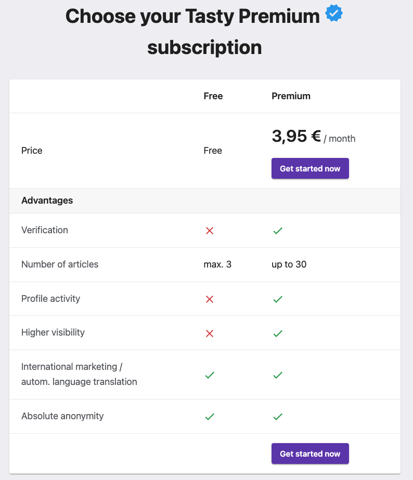
Task: Click the bottom Get started now button
Action: pos(310,454)
